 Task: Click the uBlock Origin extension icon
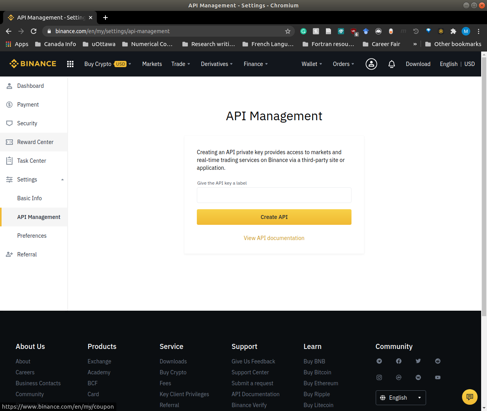point(354,31)
